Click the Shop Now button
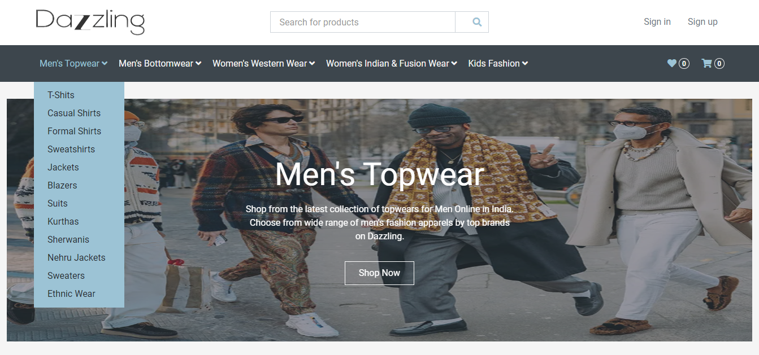 pyautogui.click(x=379, y=273)
